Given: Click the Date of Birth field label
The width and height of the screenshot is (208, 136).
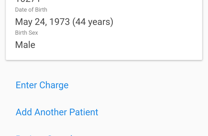Looking at the screenshot, I should [31, 10].
